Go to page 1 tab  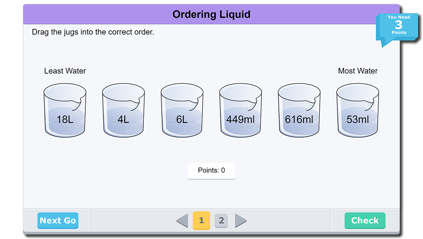201,221
